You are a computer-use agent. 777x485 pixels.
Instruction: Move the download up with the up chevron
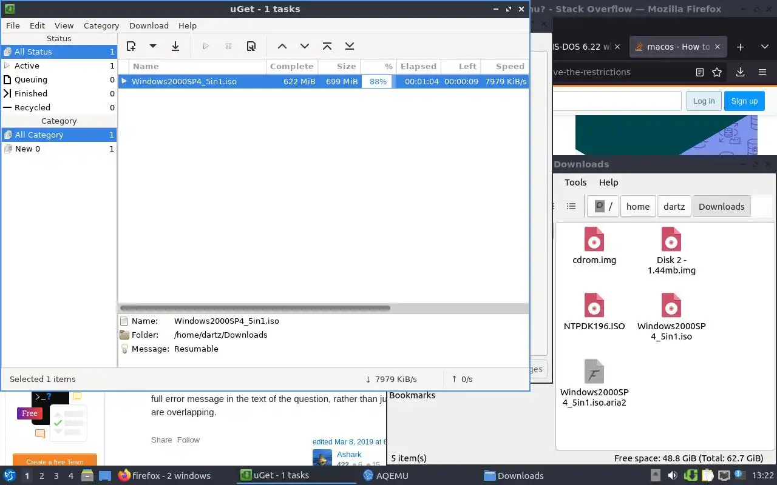[282, 46]
